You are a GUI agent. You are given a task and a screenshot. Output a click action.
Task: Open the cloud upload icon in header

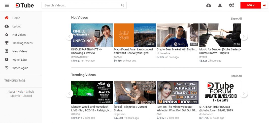coord(209,5)
